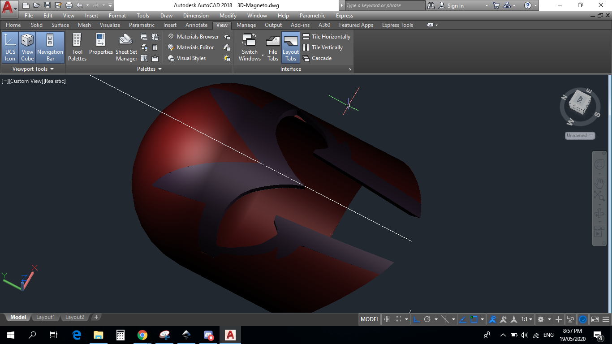The image size is (612, 344).
Task: Click the Orbit tool in navigation bar
Action: click(599, 214)
